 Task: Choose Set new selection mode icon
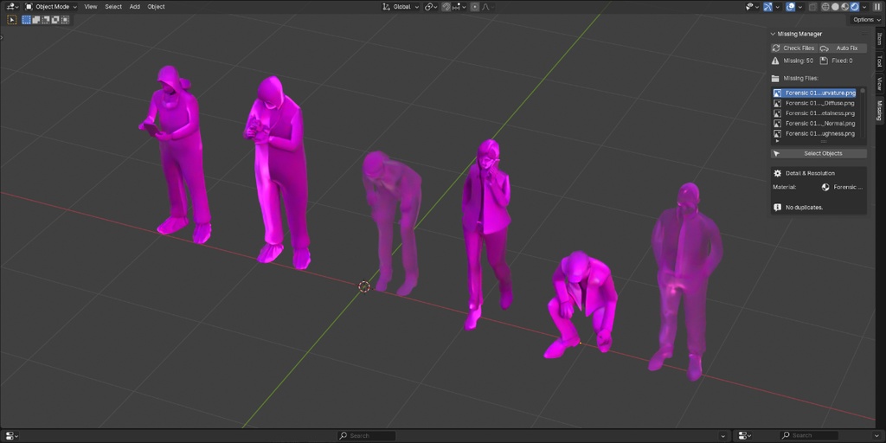(x=27, y=20)
